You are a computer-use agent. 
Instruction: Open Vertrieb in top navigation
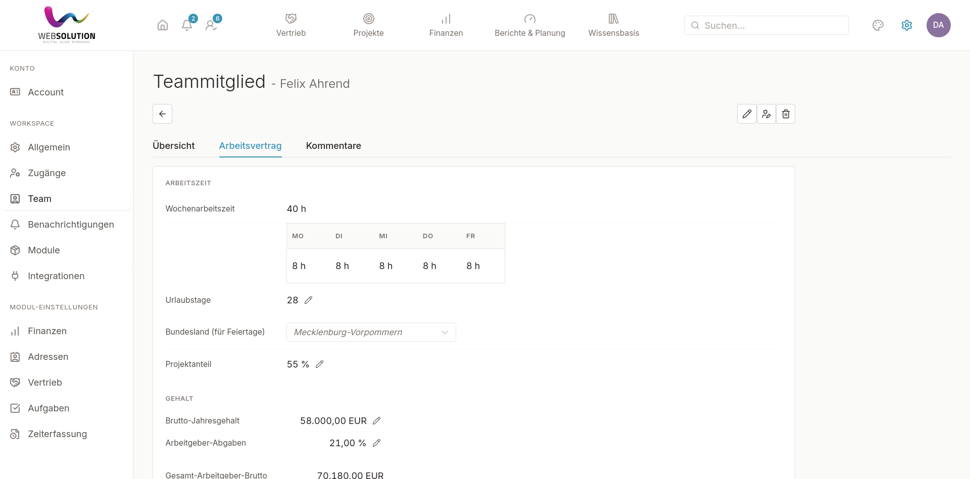pyautogui.click(x=291, y=25)
